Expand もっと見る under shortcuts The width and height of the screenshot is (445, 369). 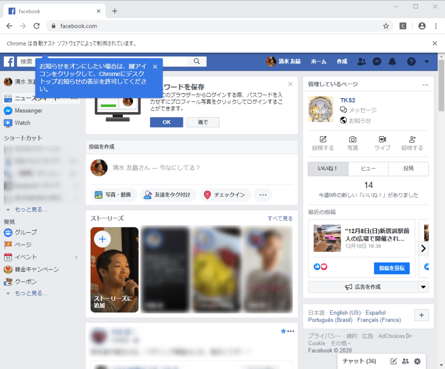point(31,209)
